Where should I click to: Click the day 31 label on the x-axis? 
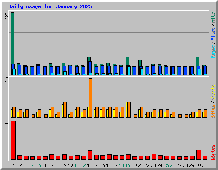click(204, 165)
